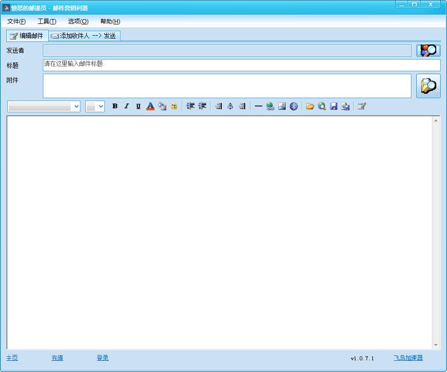Click the insert horizontal line icon

coord(258,106)
